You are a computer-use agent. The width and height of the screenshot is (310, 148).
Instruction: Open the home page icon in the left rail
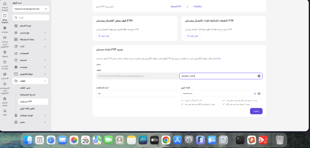5,3
